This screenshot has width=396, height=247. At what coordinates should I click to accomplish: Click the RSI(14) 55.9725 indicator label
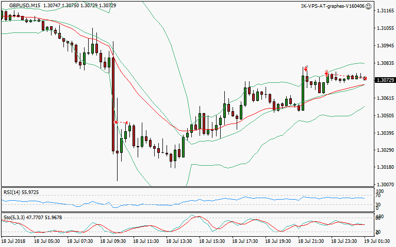click(x=21, y=192)
